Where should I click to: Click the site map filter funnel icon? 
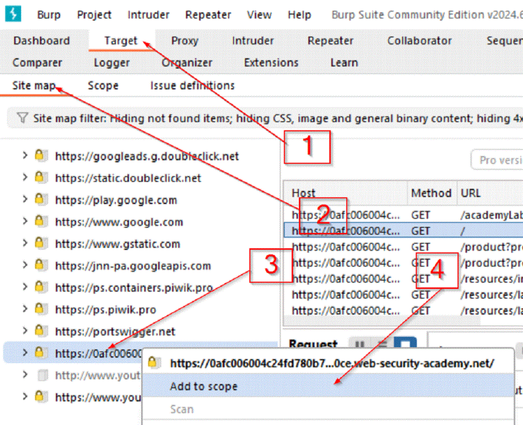(22, 118)
